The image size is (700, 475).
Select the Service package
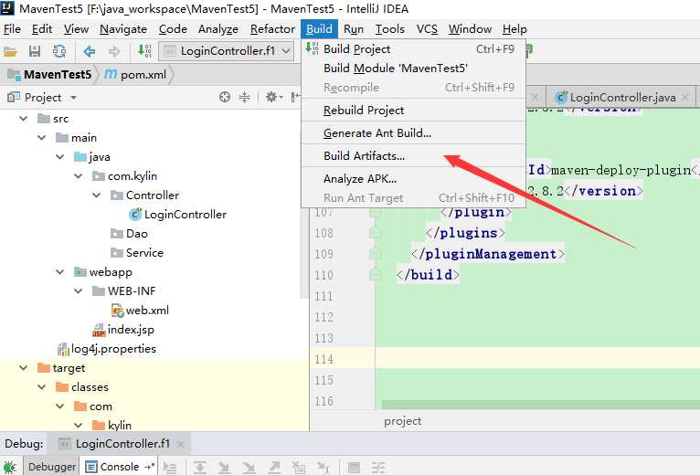(x=137, y=253)
